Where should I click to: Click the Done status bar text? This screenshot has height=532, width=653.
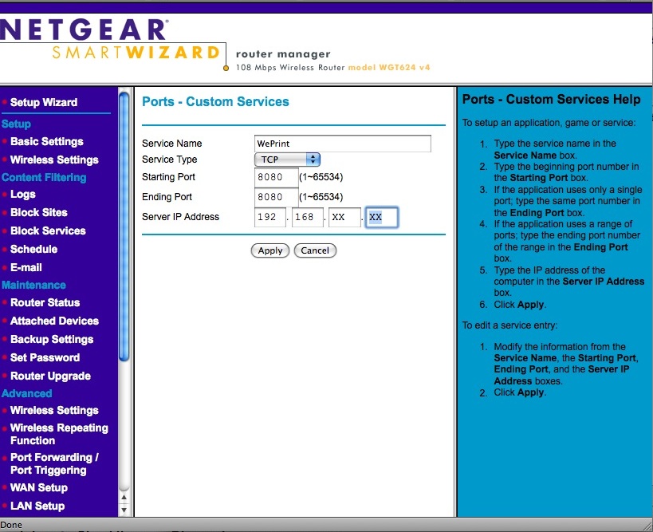pos(11,525)
